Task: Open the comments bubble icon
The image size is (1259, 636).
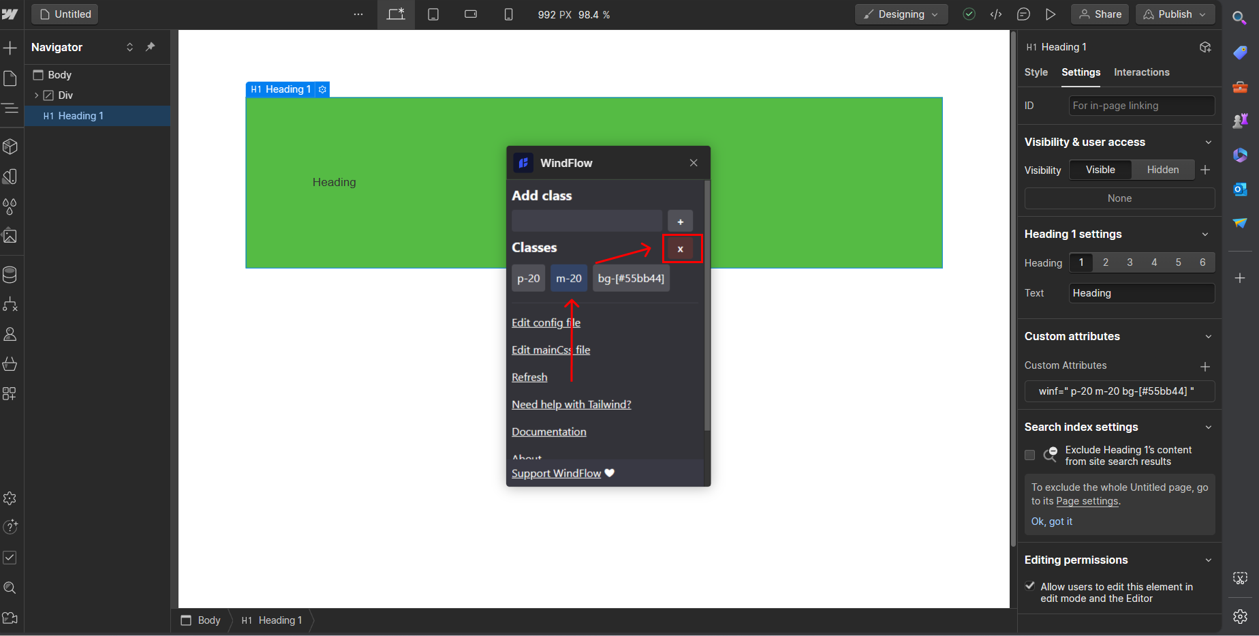Action: [1023, 14]
